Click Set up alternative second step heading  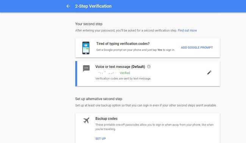pos(98,99)
